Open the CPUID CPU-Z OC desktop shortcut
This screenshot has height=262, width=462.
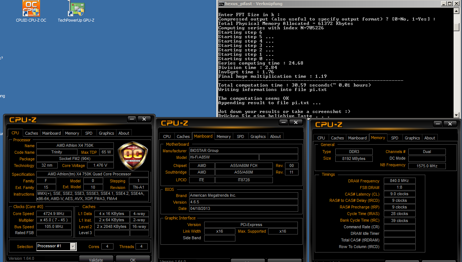[x=31, y=12]
